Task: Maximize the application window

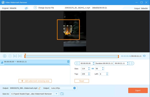Action: click(141, 2)
